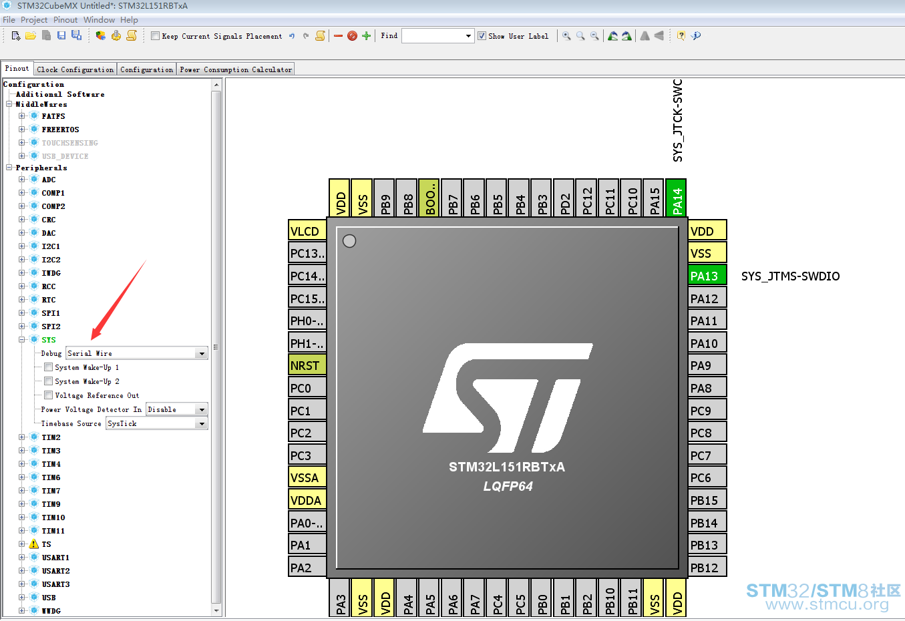This screenshot has width=905, height=621.
Task: Click the tree panel scroll up arrow
Action: point(216,85)
